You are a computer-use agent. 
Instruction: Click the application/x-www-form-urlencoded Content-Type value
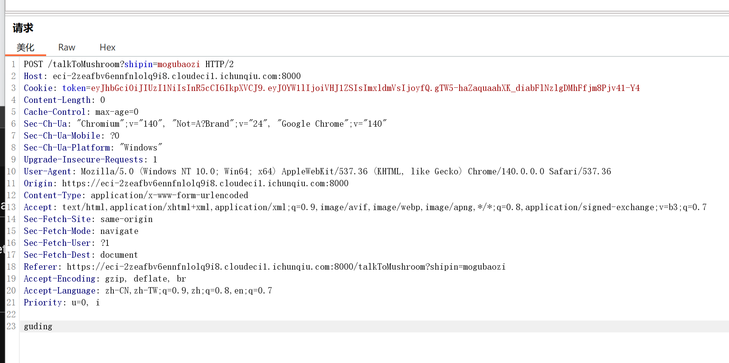[170, 195]
